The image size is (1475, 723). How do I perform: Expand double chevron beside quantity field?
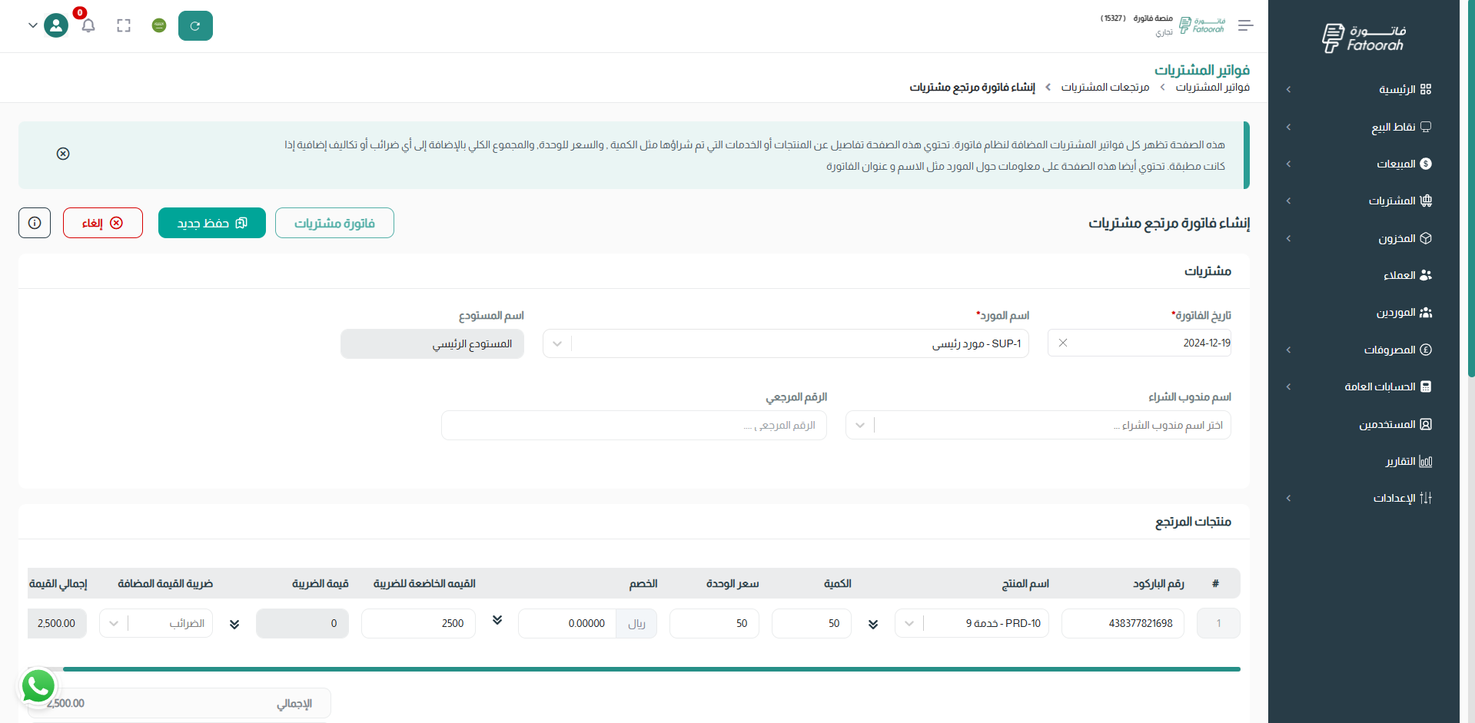(873, 624)
